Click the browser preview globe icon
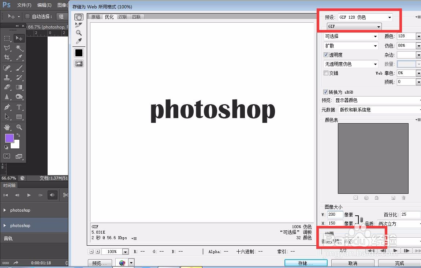421x268 pixels. click(x=122, y=263)
